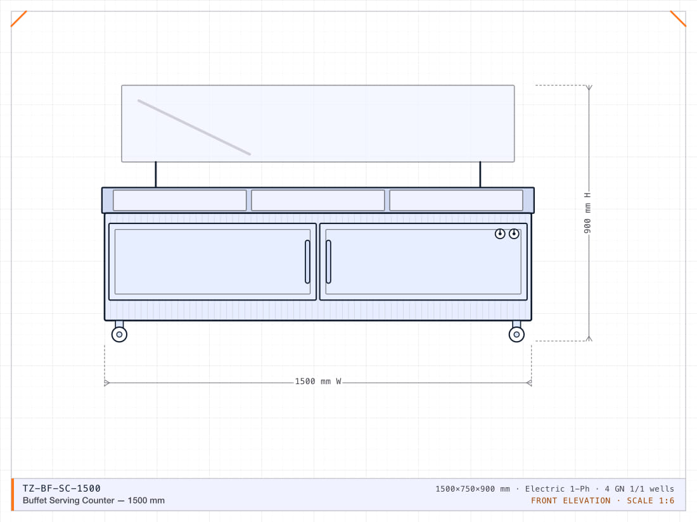Click the right temperature control dial
The image size is (697, 522).
(x=514, y=233)
